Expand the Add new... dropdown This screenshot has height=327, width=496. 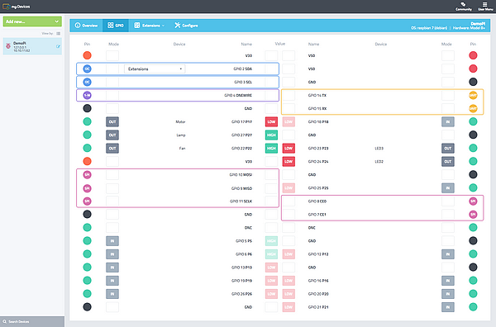click(x=32, y=21)
